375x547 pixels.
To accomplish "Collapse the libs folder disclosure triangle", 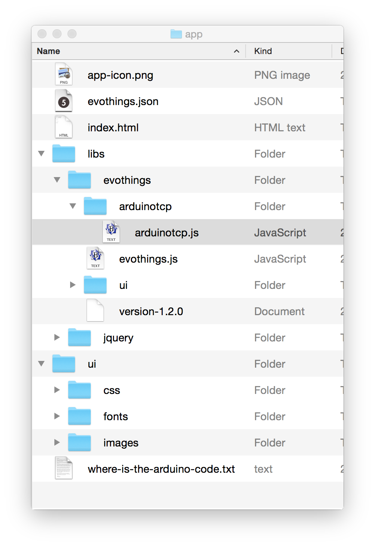I will (41, 153).
